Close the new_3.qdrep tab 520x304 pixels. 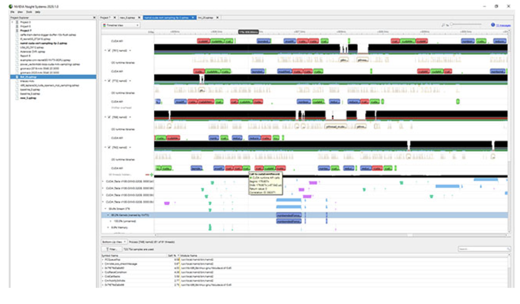pos(139,18)
